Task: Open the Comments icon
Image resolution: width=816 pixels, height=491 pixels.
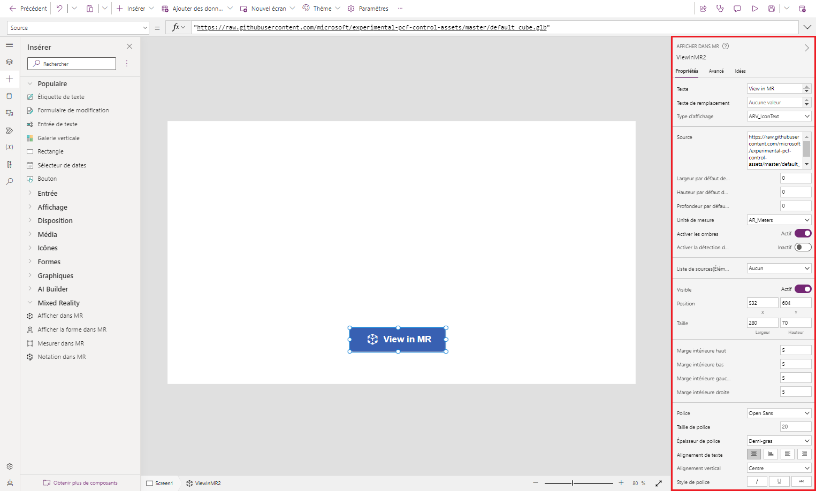Action: click(737, 9)
